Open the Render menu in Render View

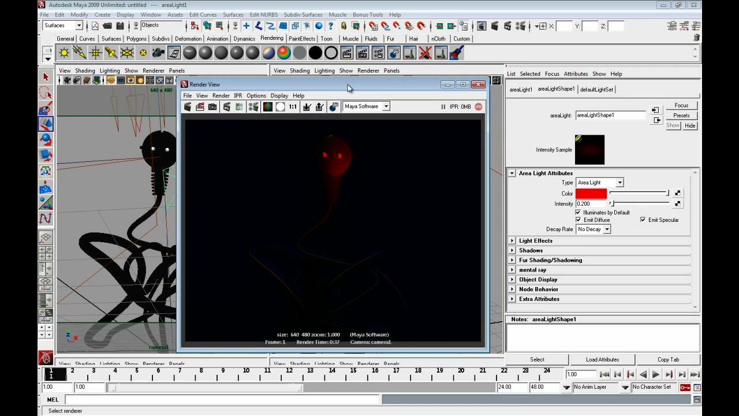[x=221, y=96]
